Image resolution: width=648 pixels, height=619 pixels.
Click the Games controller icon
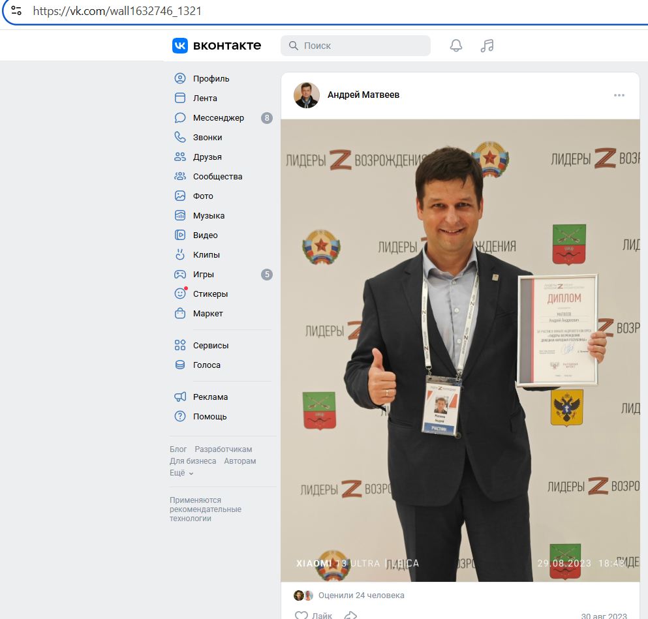click(180, 275)
